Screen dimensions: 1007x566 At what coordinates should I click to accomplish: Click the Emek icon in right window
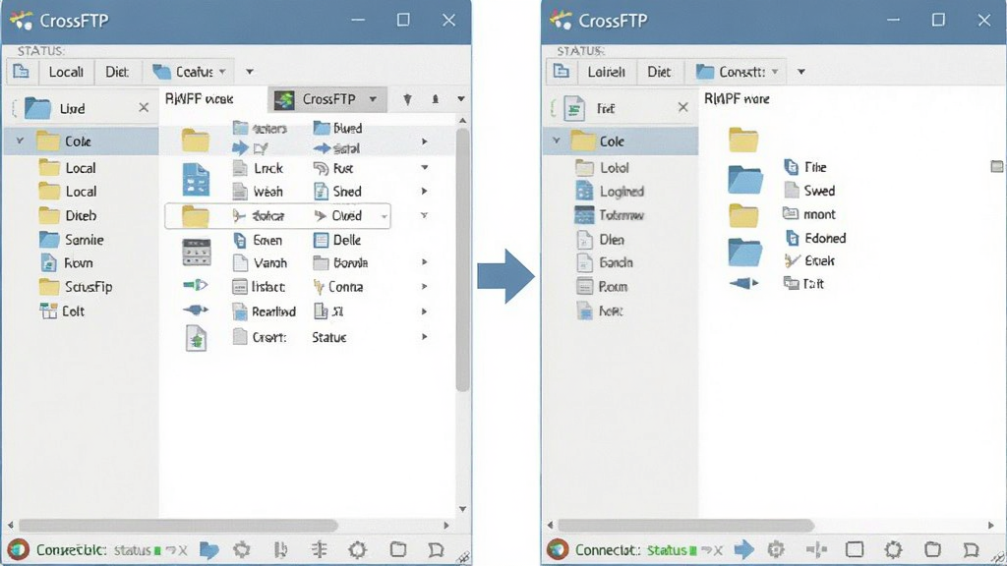(x=792, y=260)
